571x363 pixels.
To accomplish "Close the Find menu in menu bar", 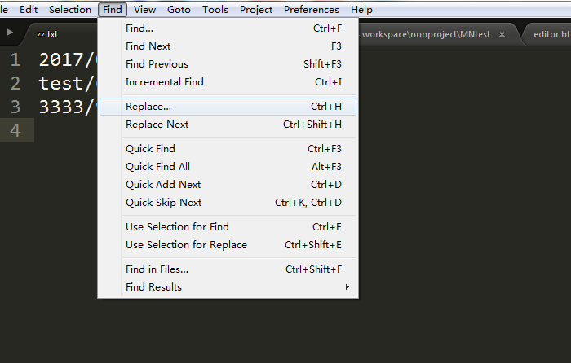I will click(x=113, y=10).
